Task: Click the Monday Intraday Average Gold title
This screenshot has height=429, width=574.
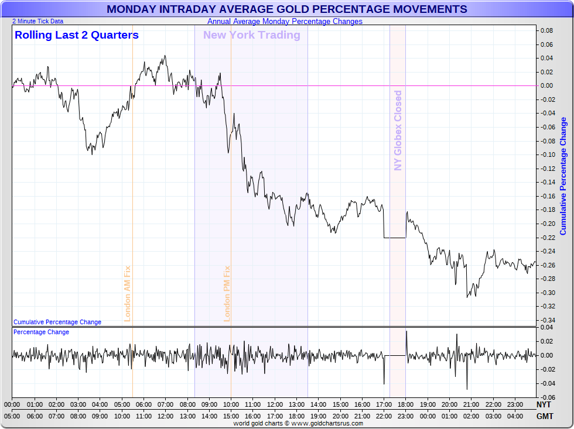Action: [x=286, y=9]
